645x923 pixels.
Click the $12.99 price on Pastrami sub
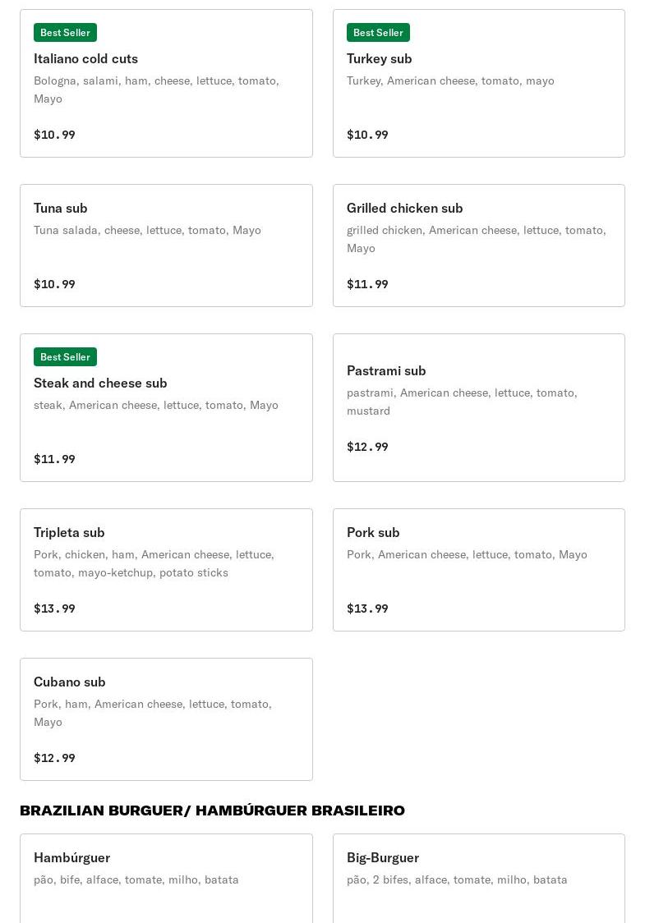(367, 448)
